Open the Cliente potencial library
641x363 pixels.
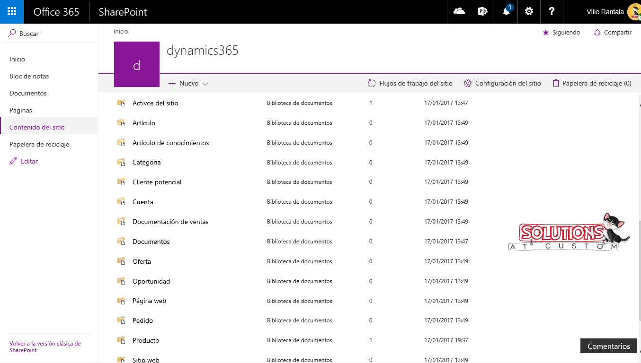(x=157, y=182)
